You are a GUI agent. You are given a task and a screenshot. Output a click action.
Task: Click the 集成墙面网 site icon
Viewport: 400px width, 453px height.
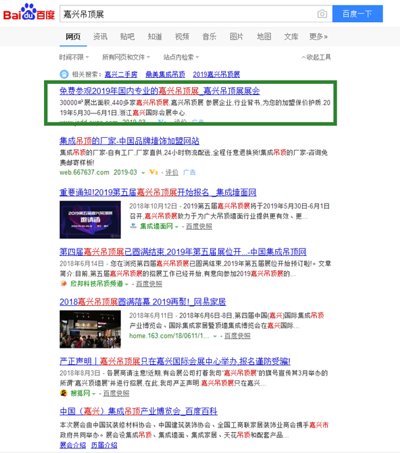(x=133, y=226)
